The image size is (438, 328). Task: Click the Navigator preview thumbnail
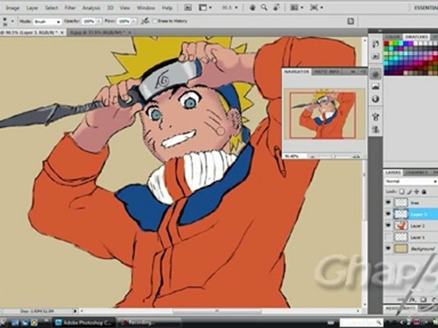click(324, 114)
